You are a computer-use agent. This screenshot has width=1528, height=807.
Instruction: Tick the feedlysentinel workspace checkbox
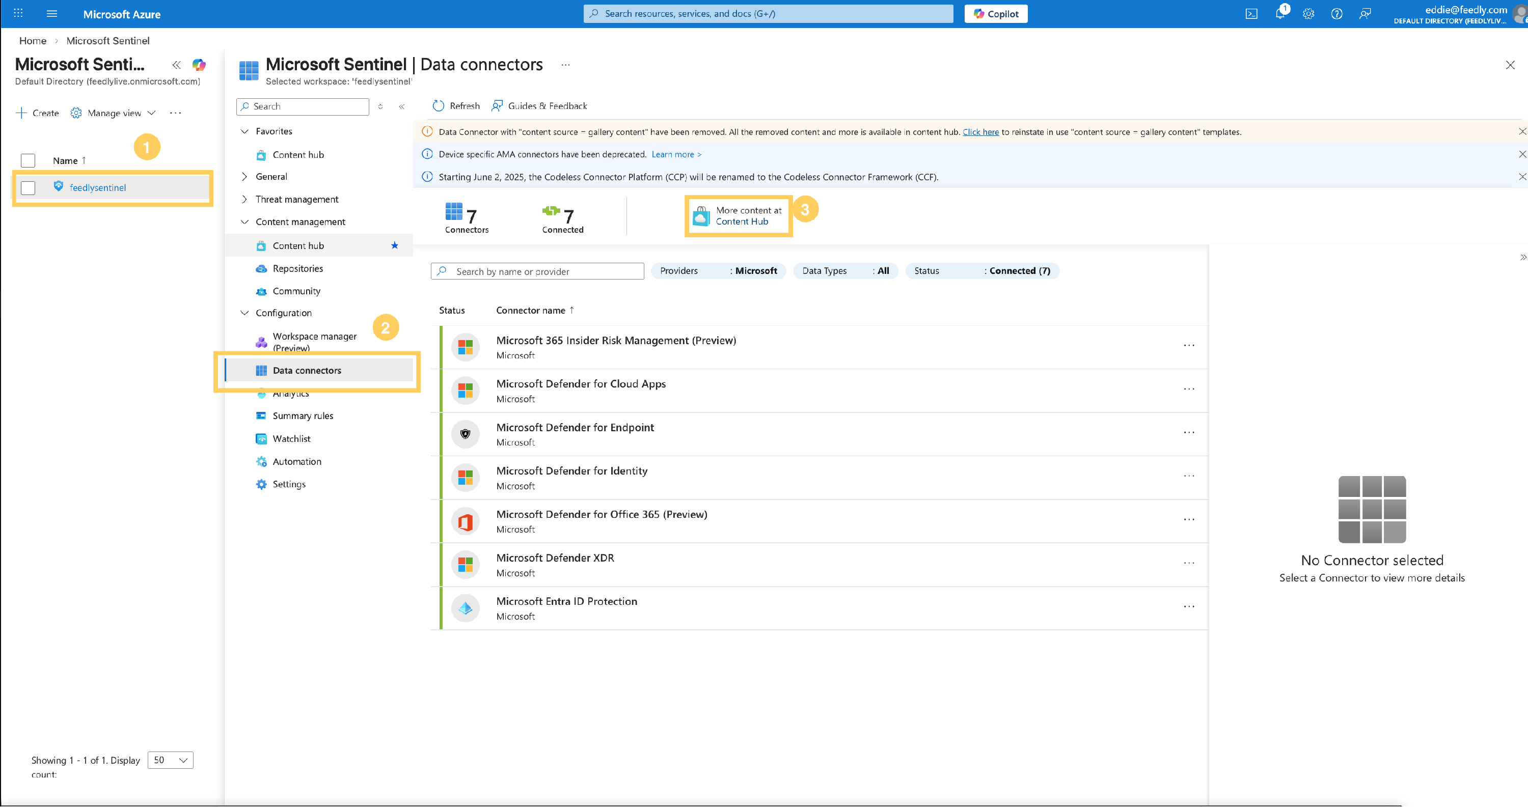pyautogui.click(x=28, y=188)
